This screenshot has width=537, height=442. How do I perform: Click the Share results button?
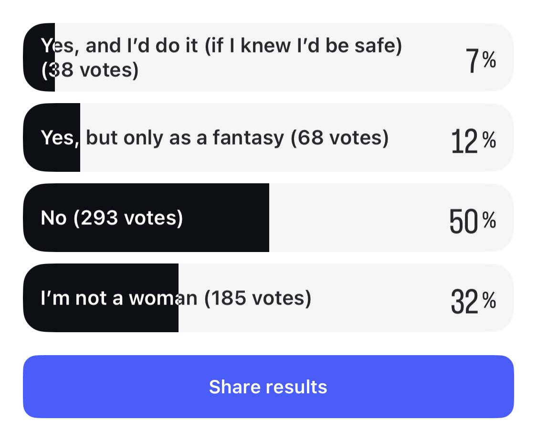268,386
